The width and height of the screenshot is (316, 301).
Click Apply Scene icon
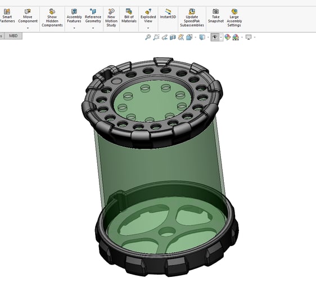click(x=236, y=37)
